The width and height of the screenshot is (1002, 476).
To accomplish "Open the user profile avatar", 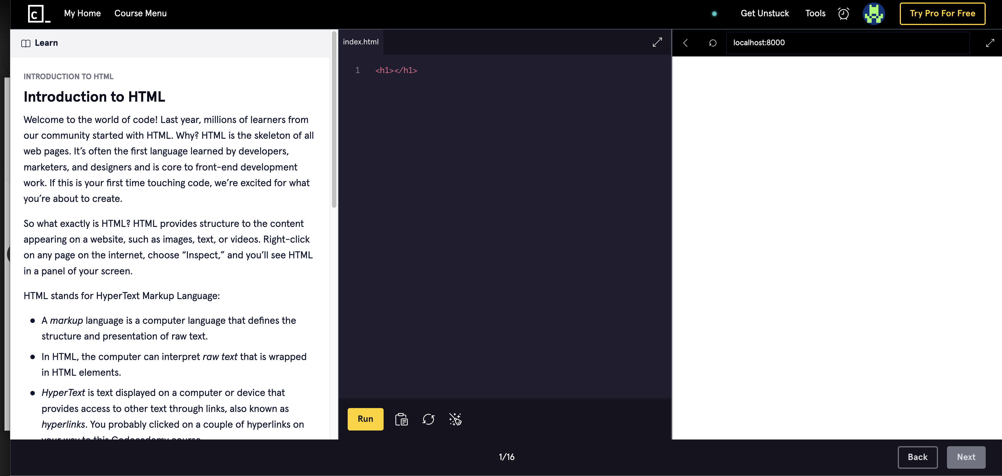I will click(874, 13).
